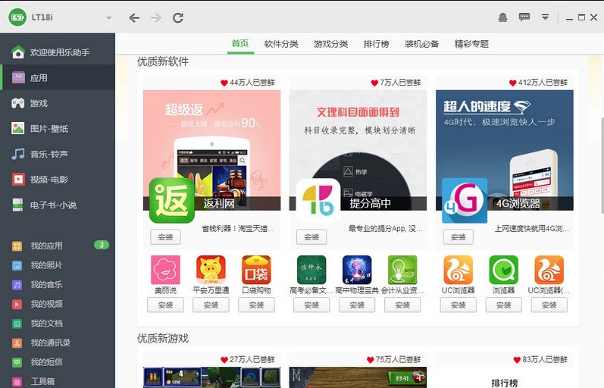Click the green 浏览器 app icon

(x=503, y=270)
